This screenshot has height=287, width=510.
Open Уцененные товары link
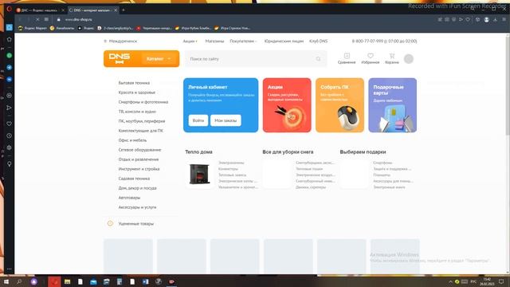(x=136, y=224)
